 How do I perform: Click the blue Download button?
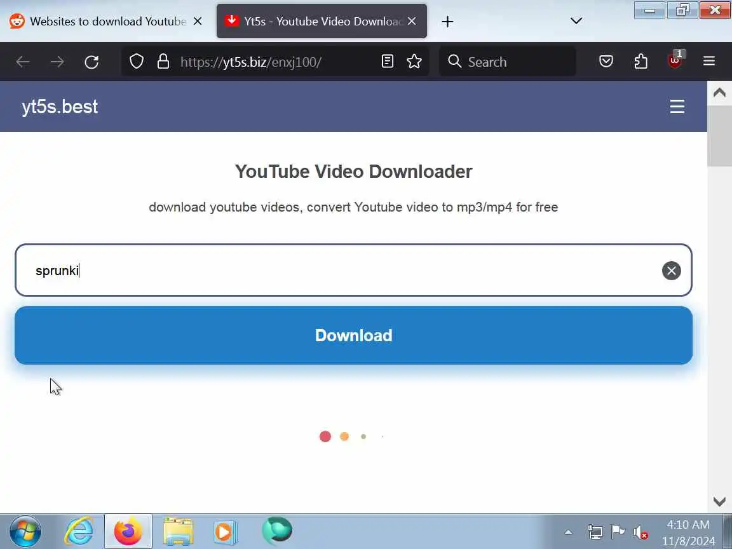coord(353,335)
